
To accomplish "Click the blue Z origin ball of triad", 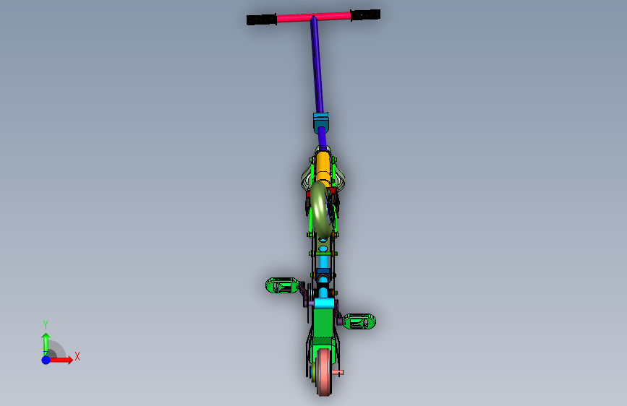I will (x=46, y=360).
